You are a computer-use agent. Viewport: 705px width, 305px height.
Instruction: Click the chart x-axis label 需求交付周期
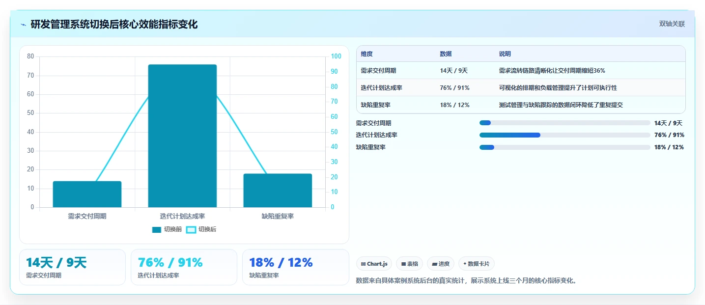(87, 216)
